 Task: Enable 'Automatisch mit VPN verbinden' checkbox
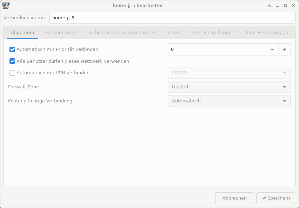coord(13,73)
